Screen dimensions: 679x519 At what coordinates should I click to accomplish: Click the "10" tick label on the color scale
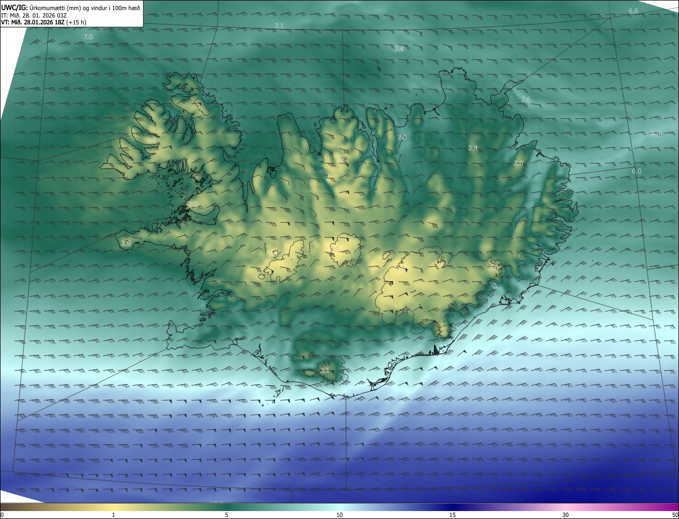point(339,515)
